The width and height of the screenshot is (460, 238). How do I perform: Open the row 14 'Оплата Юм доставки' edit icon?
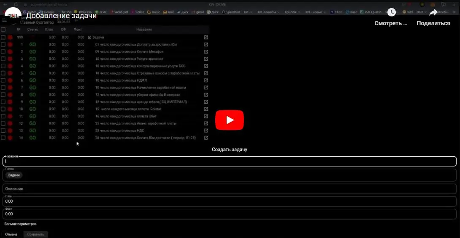coord(206,138)
